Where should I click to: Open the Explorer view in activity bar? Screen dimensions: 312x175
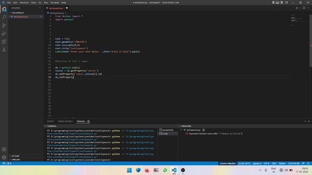coord(4,9)
